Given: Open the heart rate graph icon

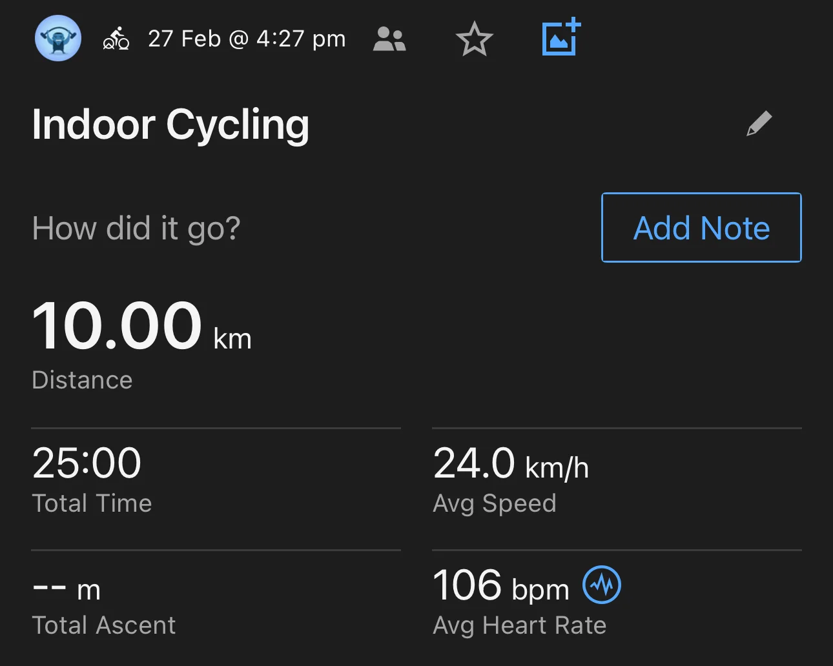Looking at the screenshot, I should [602, 585].
